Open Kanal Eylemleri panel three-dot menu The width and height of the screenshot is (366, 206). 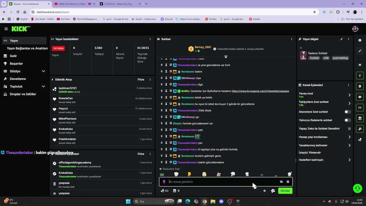pyautogui.click(x=348, y=85)
